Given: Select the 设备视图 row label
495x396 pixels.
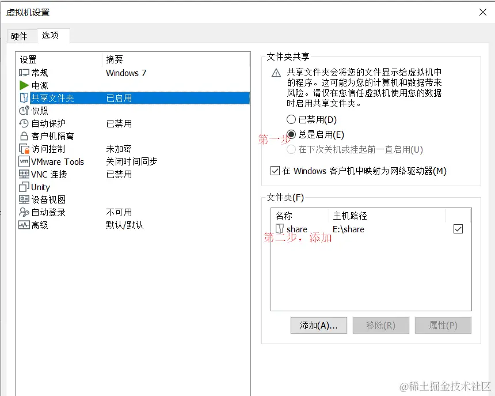Looking at the screenshot, I should coord(48,199).
